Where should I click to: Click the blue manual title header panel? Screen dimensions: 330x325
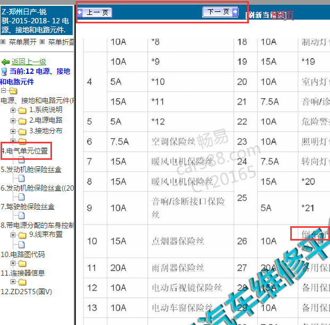coord(37,20)
